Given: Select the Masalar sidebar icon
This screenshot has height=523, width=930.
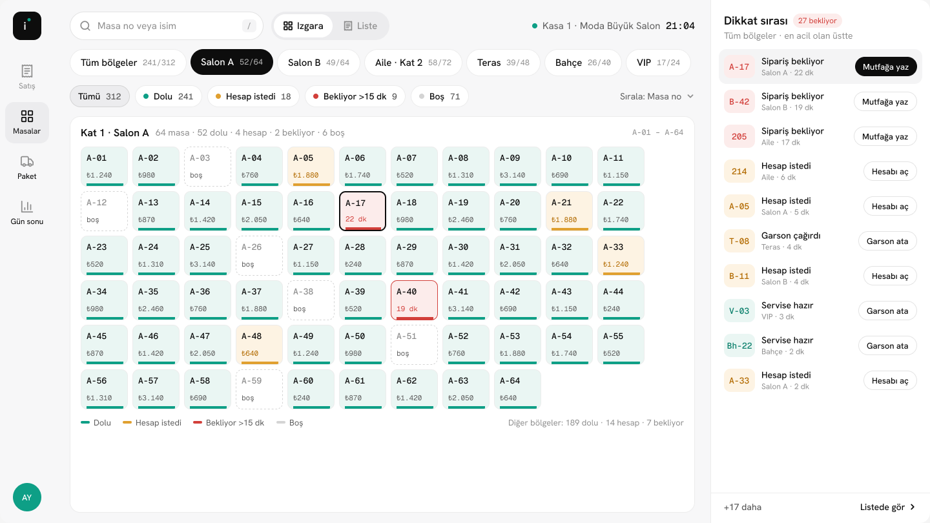Looking at the screenshot, I should click(27, 122).
